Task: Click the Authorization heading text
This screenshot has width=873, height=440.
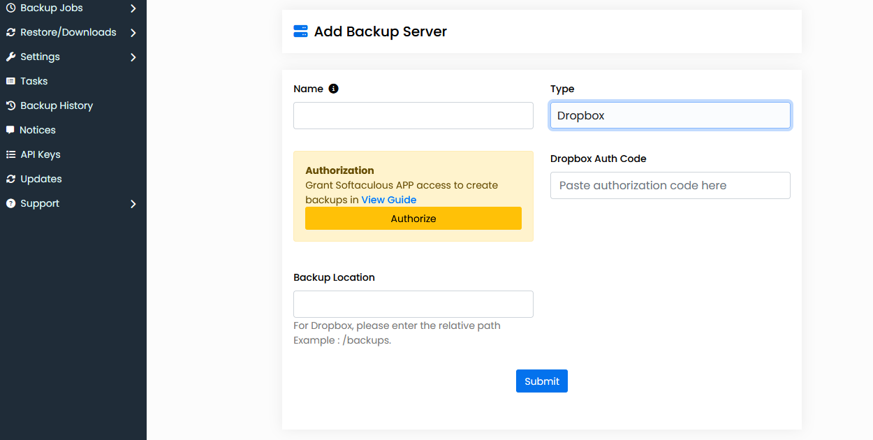Action: click(x=340, y=170)
